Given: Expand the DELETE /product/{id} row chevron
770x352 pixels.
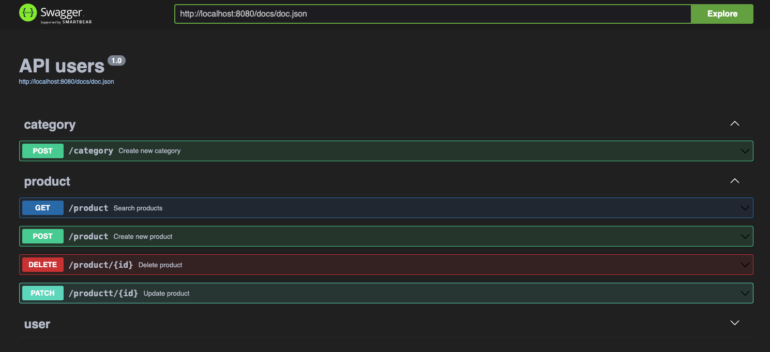Looking at the screenshot, I should point(745,265).
